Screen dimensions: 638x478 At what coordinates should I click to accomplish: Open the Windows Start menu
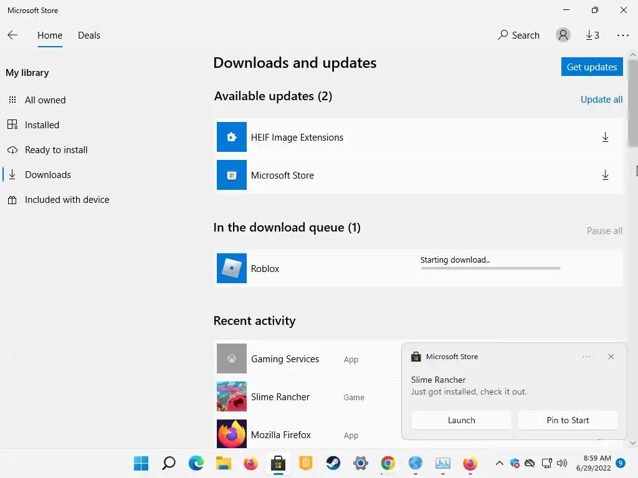tap(141, 463)
